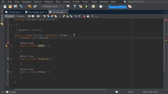Expand the Debug Project dropdown arrow
Viewport: 168px width, 94px height.
(x=97, y=7)
